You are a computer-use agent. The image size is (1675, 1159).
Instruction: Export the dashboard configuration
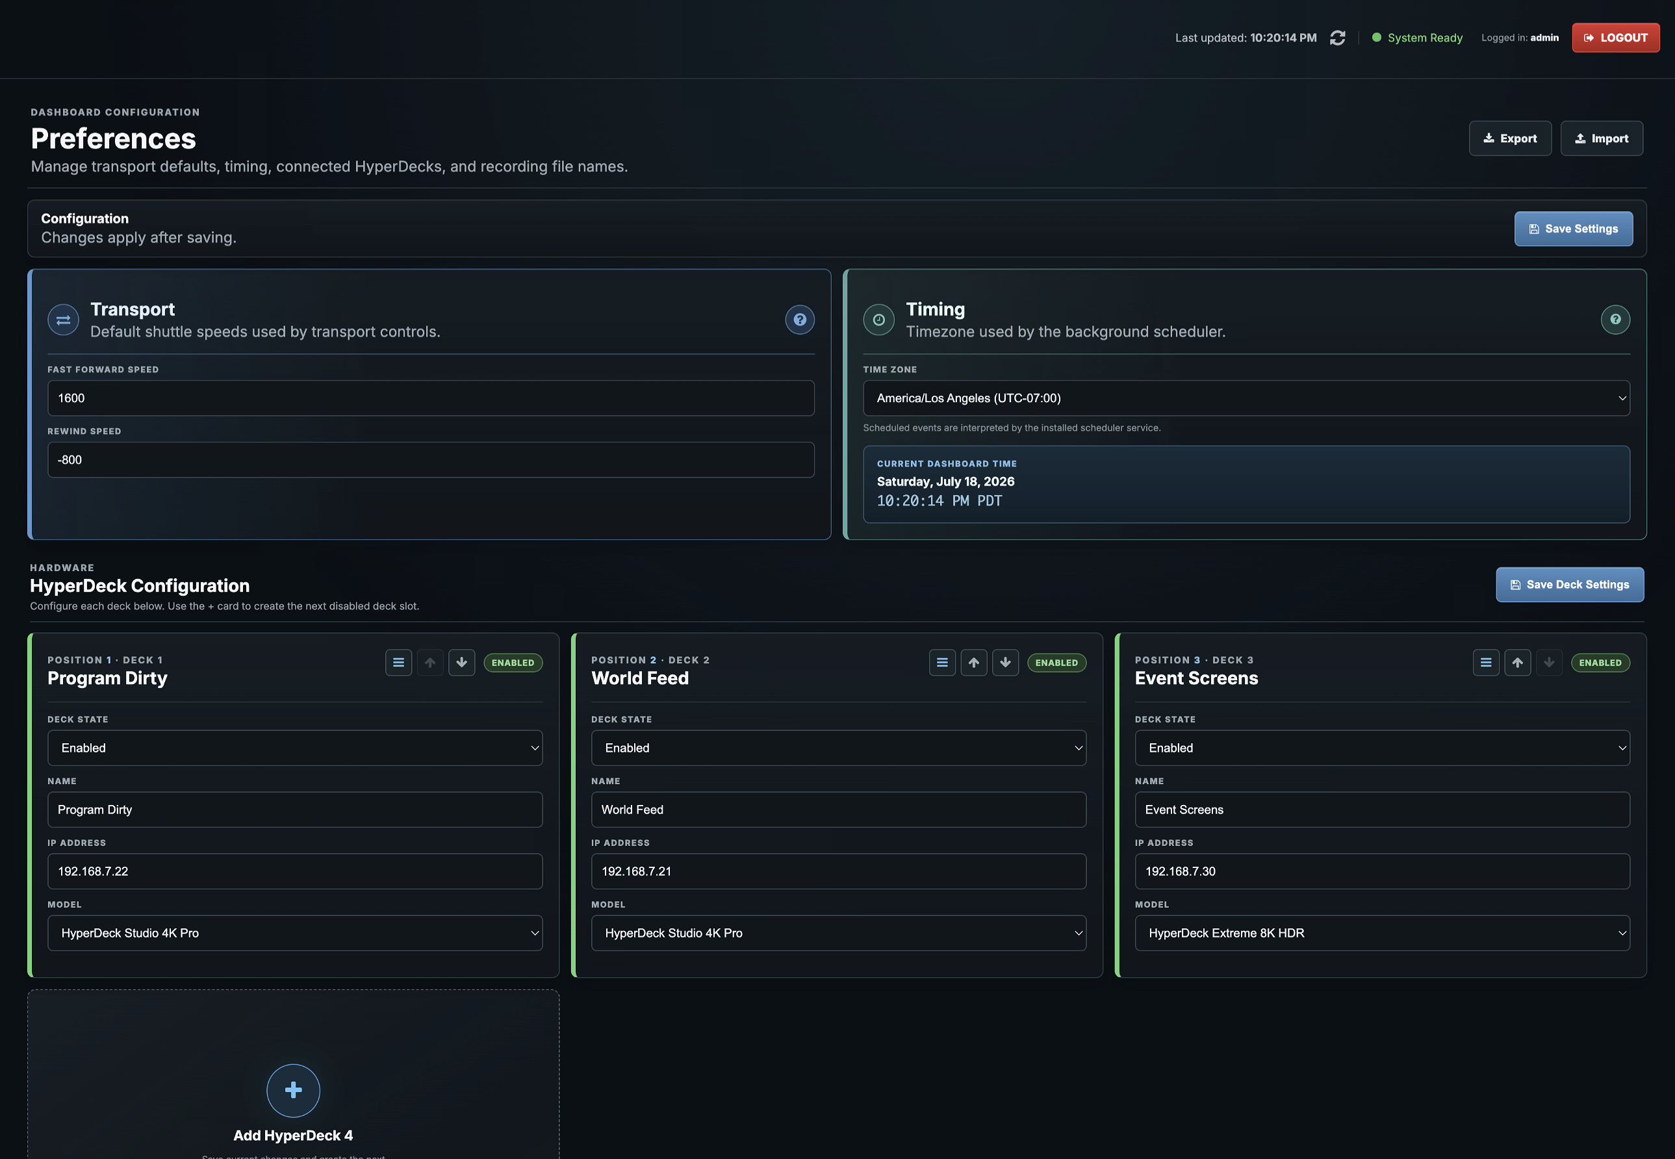click(1510, 138)
